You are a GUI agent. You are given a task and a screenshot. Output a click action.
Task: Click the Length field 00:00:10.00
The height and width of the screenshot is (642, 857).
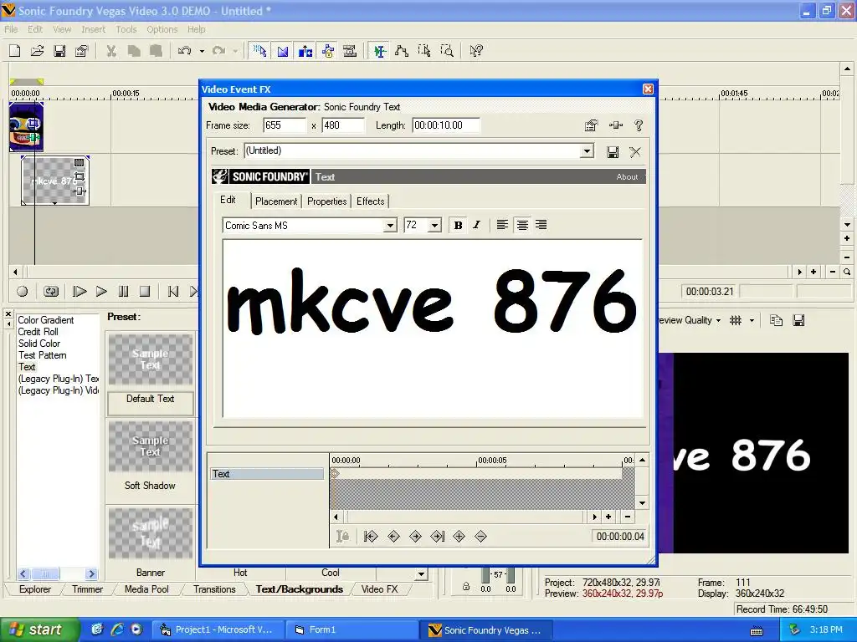[446, 125]
